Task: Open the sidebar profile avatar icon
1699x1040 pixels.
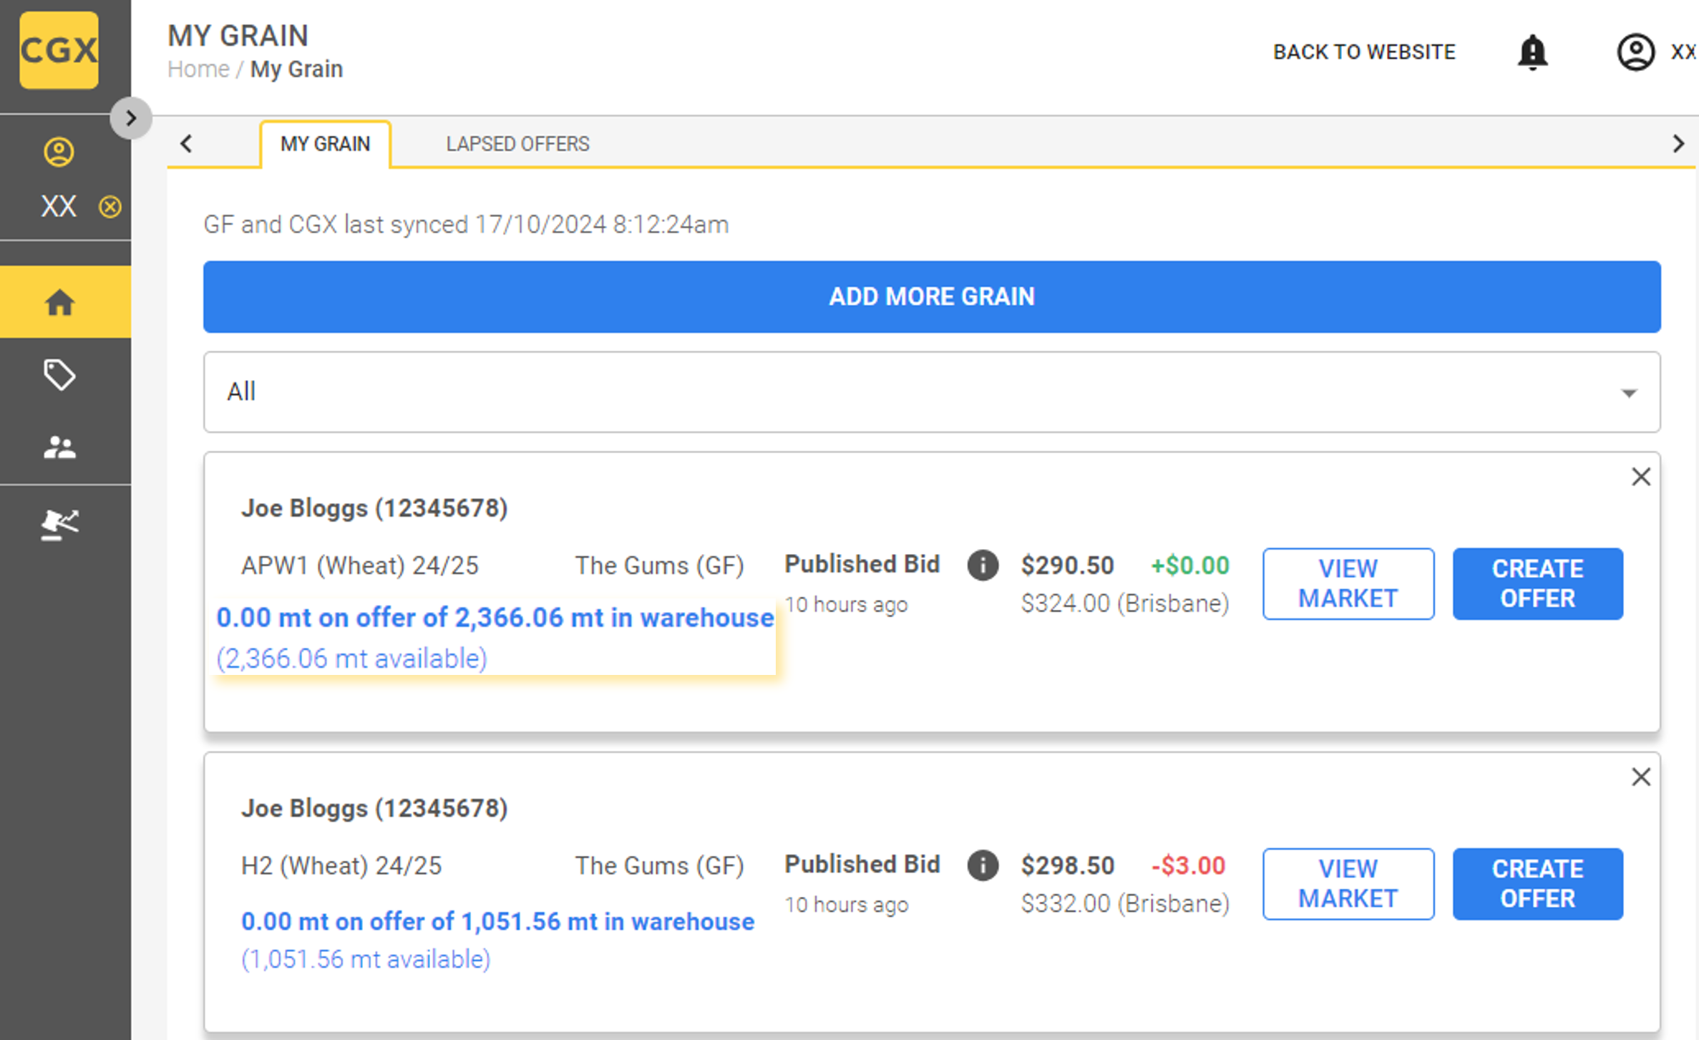Action: point(59,152)
